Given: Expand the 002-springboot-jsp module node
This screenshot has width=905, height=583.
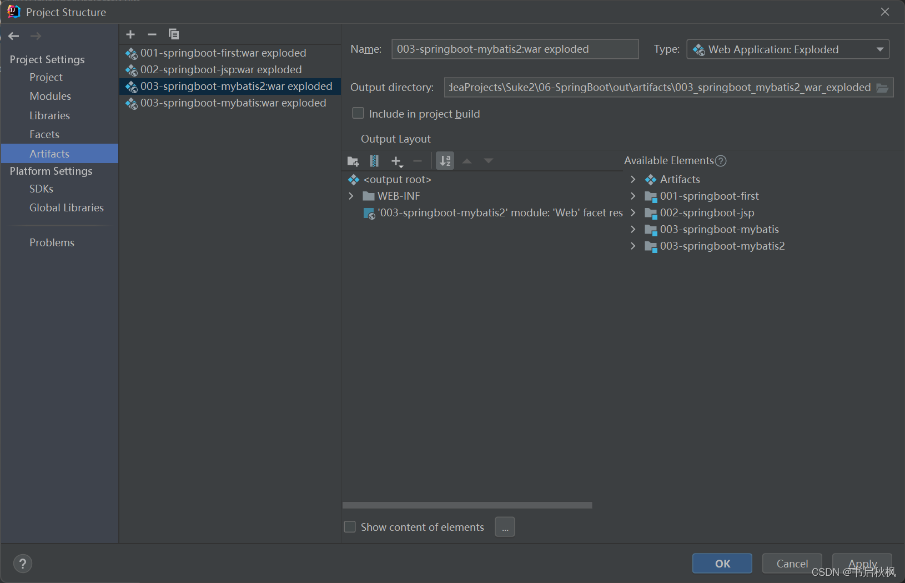Looking at the screenshot, I should click(x=633, y=212).
